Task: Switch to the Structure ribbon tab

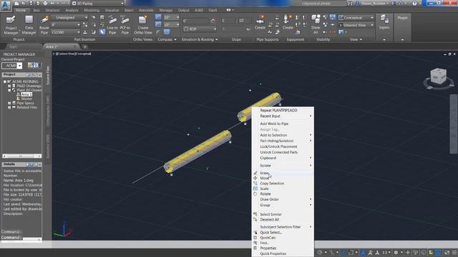Action: (x=52, y=10)
